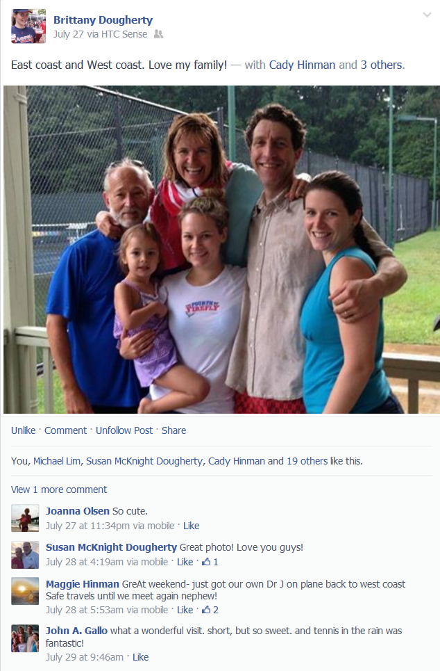Screen dimensions: 440x671
Task: Unlike this post
Action: pyautogui.click(x=23, y=430)
